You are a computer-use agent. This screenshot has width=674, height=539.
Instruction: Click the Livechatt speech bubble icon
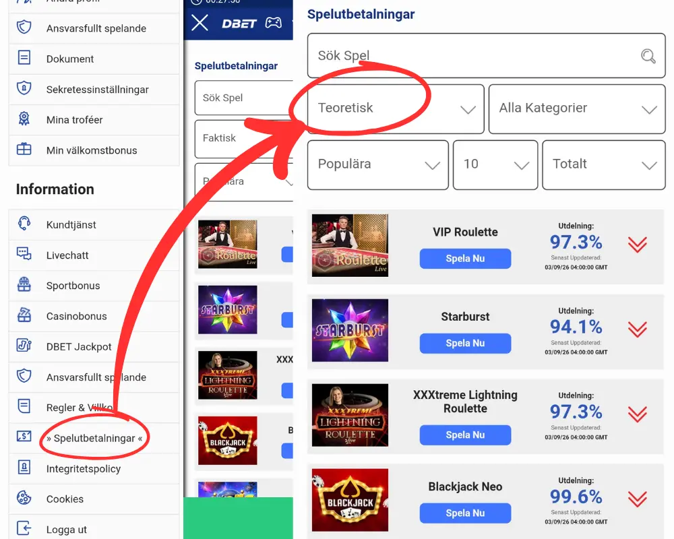pyautogui.click(x=24, y=254)
